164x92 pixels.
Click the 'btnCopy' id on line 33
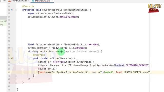80,48
